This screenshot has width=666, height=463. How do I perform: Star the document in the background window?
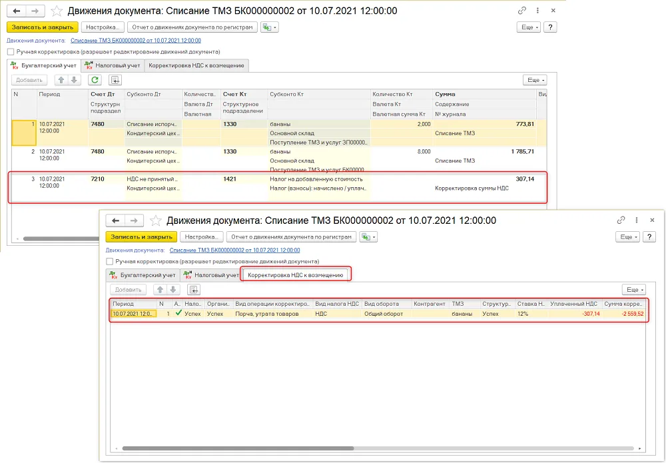click(x=57, y=11)
